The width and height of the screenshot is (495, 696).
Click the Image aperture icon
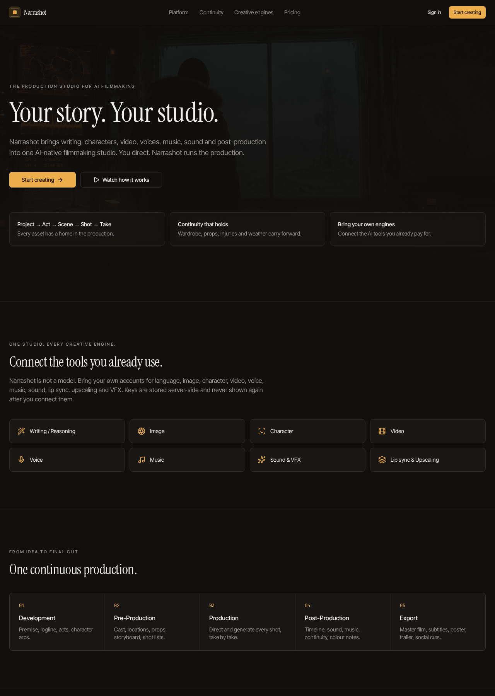point(142,431)
